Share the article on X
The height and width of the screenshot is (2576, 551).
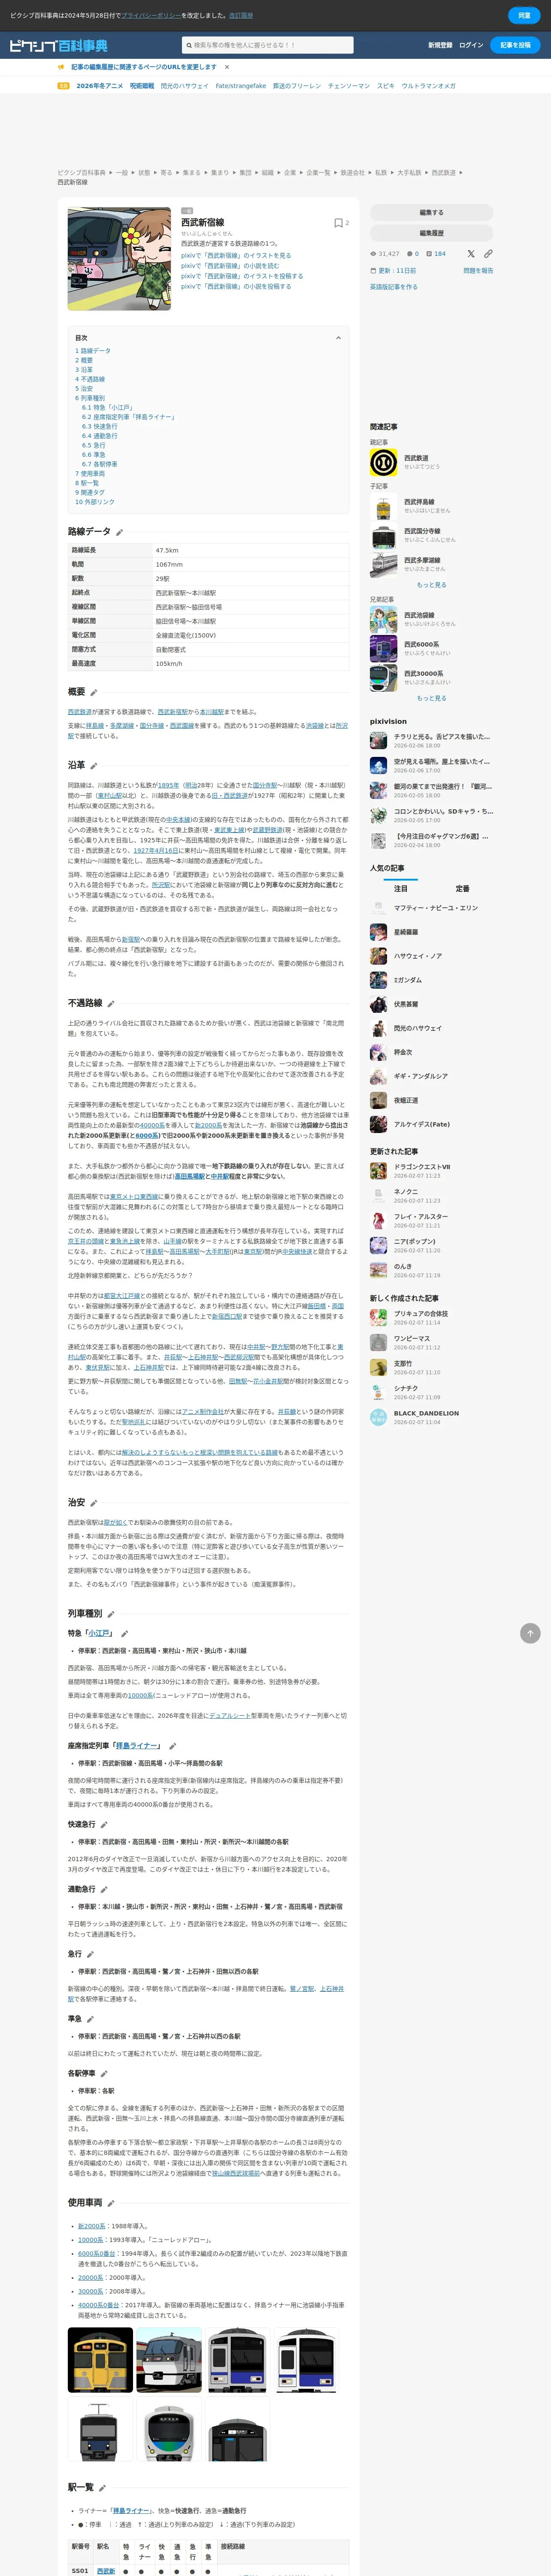tap(471, 254)
